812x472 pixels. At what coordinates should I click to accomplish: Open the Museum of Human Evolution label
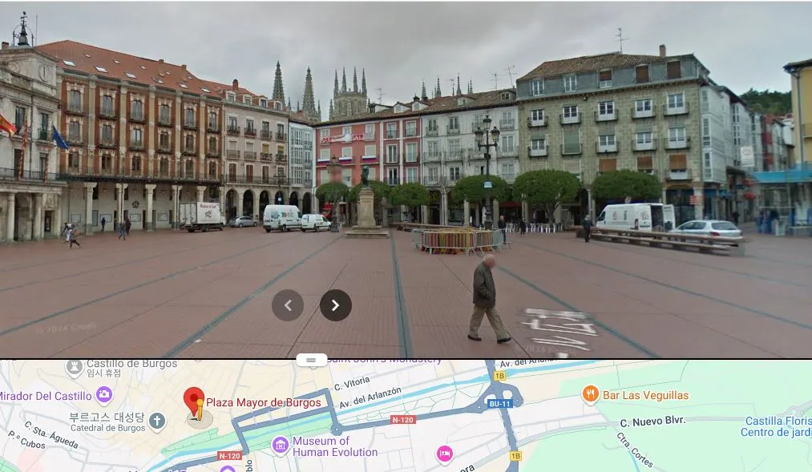(x=335, y=446)
